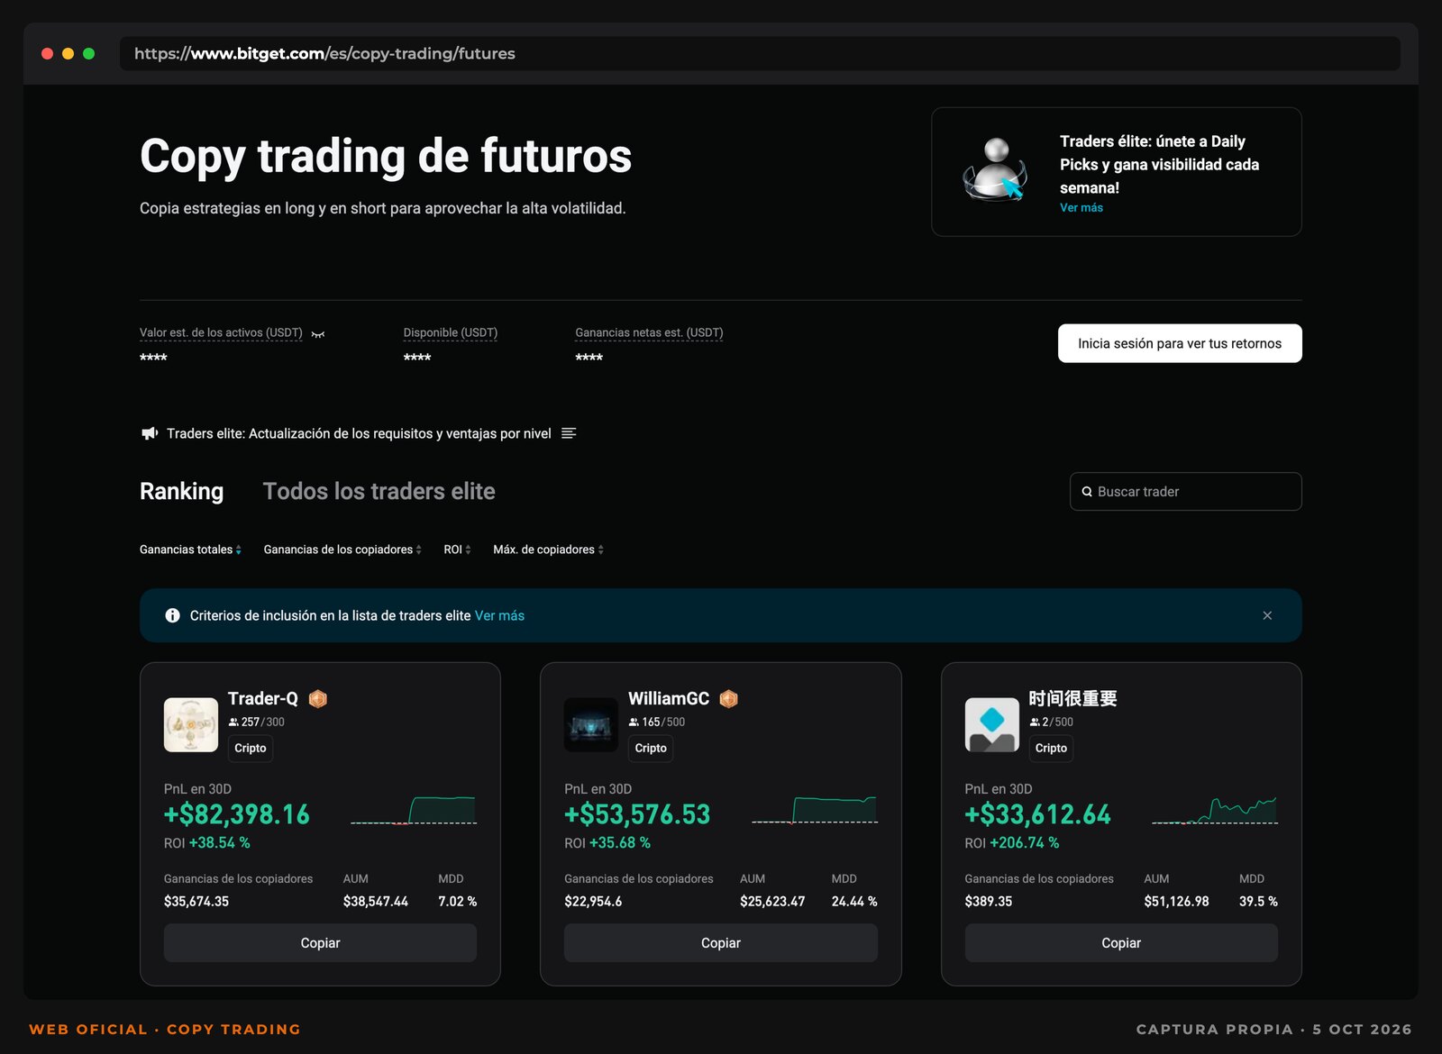The width and height of the screenshot is (1442, 1054).
Task: View WilliamGC's 30D PnL chart
Action: (x=815, y=810)
